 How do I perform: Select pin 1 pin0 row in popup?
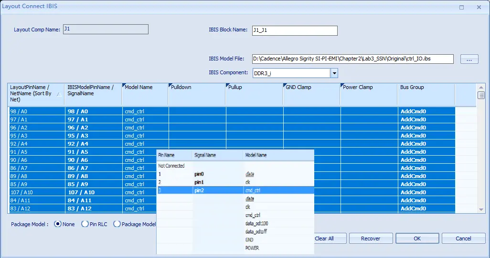(235, 174)
